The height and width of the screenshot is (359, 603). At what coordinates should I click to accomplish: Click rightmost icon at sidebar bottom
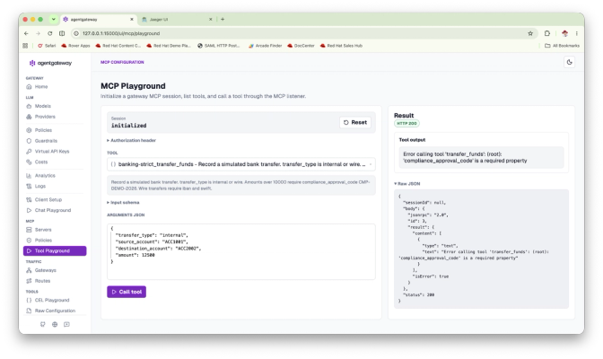(66, 324)
